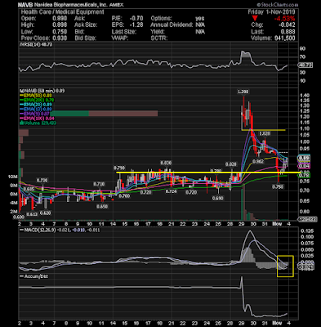Viewport: 321px width, 327px height.
Task: Select the blue EMA(13) legend entry
Action: pos(36,110)
